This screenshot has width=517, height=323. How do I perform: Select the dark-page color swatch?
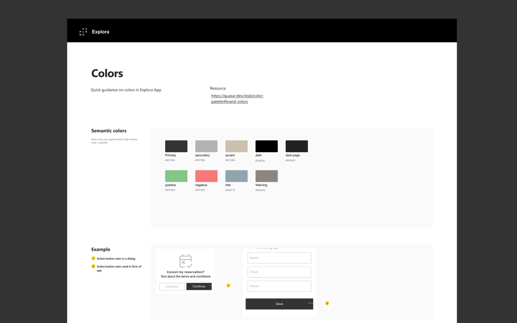[296, 145]
